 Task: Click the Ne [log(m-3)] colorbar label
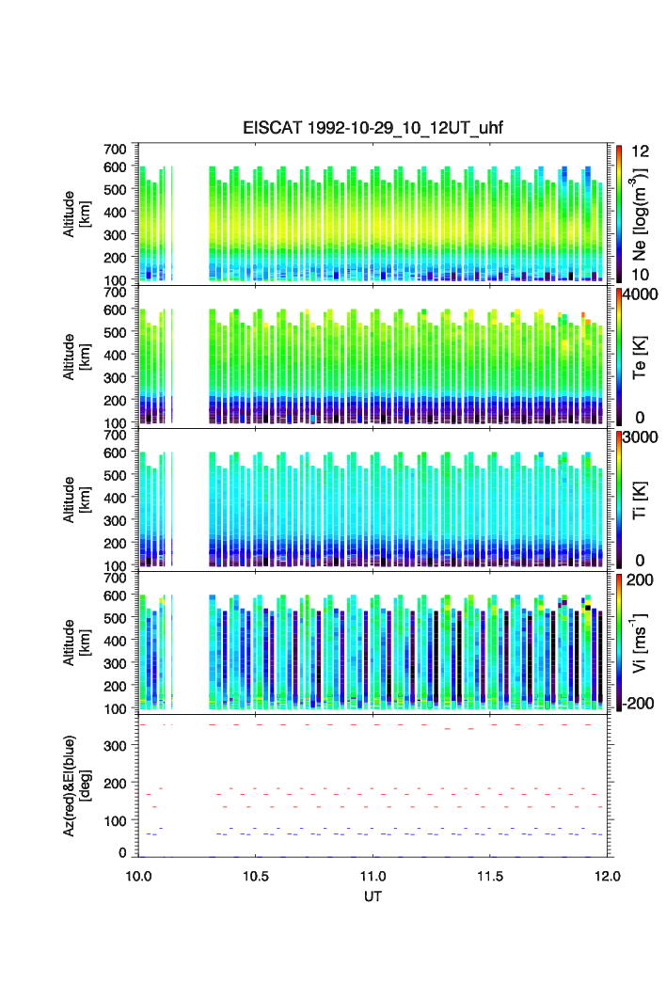pos(640,214)
